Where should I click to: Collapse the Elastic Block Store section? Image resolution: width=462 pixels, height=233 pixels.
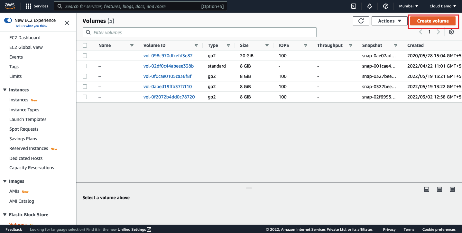coord(5,215)
